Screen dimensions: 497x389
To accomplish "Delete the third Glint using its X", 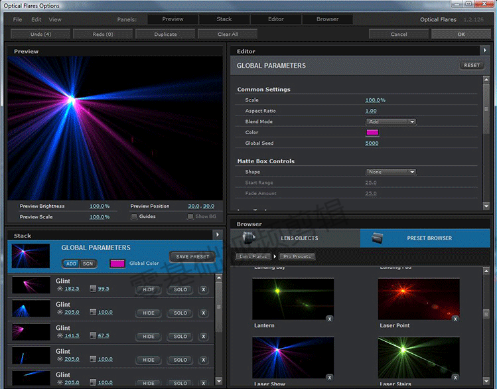I will tap(204, 337).
